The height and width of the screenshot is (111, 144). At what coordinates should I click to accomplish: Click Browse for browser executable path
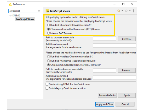127,39
